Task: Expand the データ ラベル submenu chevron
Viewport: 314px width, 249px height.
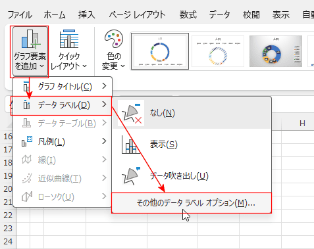Action: [104, 104]
